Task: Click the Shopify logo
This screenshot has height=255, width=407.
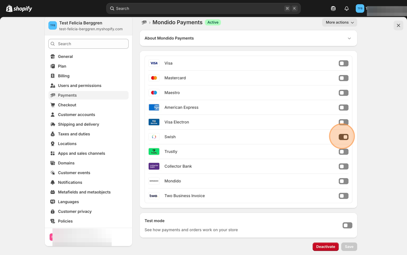Action: 19,9
